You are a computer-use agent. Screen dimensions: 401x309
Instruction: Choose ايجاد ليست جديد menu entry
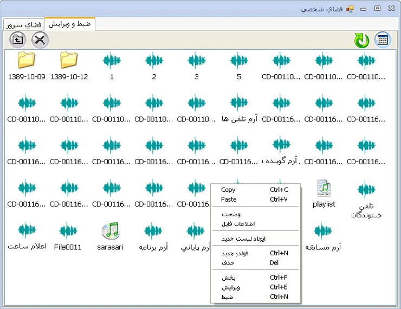coord(255,239)
